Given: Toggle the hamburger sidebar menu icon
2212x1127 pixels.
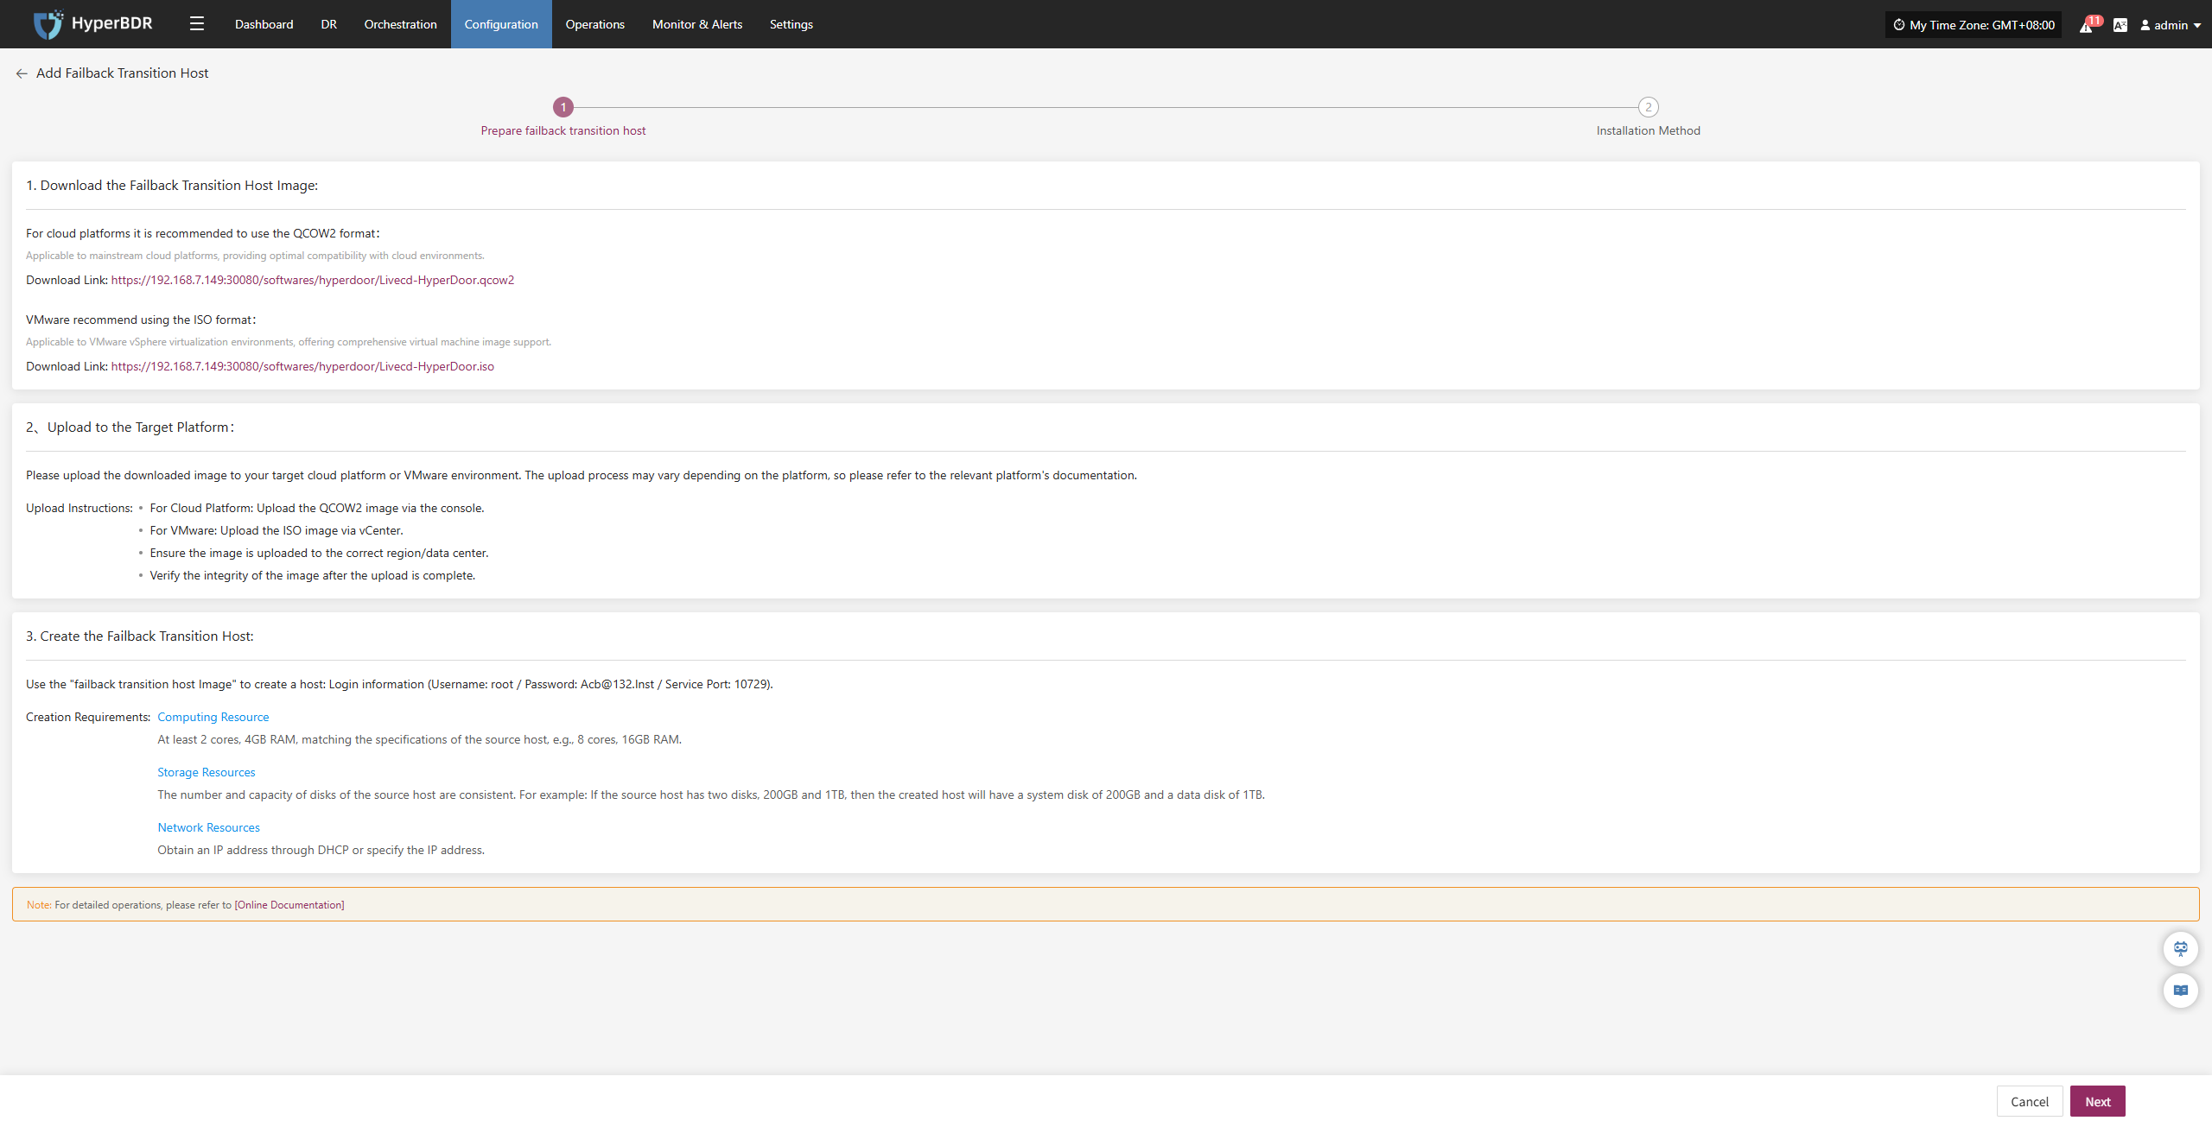Looking at the screenshot, I should pyautogui.click(x=197, y=24).
